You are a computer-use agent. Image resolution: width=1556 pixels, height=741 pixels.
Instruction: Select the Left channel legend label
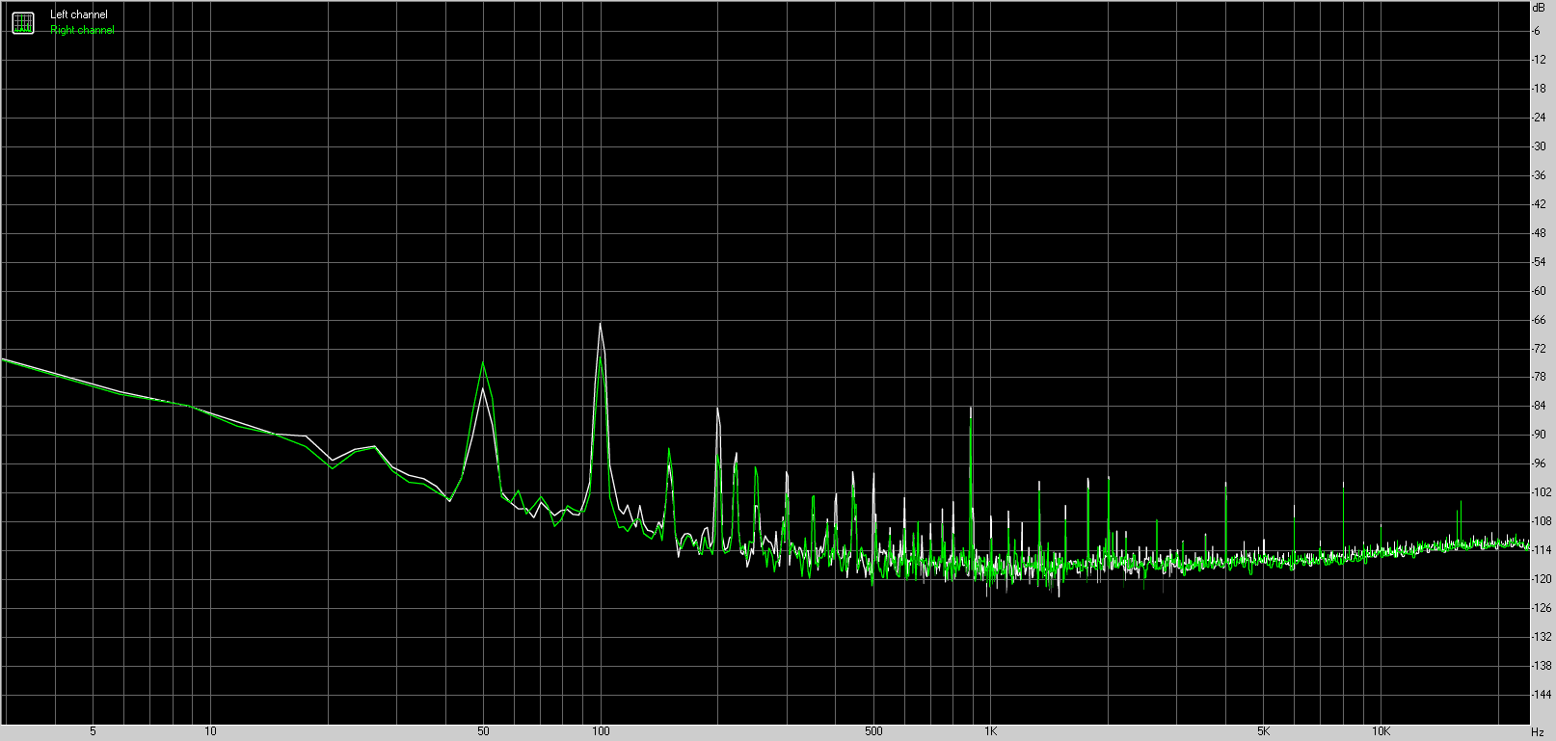79,14
